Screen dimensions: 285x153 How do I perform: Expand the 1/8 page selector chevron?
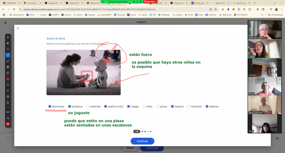click(x=151, y=132)
